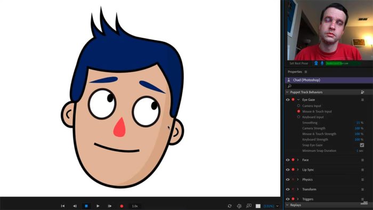Arm Camera Input for Eye Gaze
The image size is (373, 210).
[298, 106]
